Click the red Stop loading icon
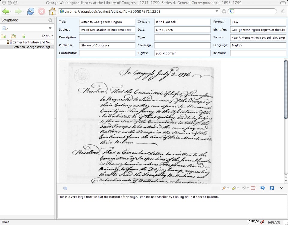Screen dimensions: 288x225 pos(42,12)
